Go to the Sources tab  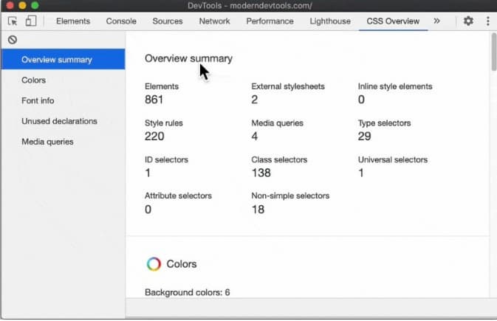168,21
